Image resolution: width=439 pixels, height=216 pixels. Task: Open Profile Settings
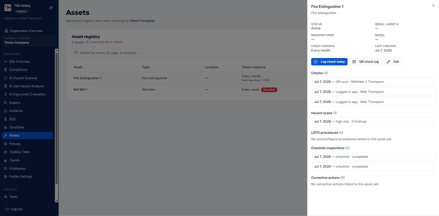click(27, 177)
